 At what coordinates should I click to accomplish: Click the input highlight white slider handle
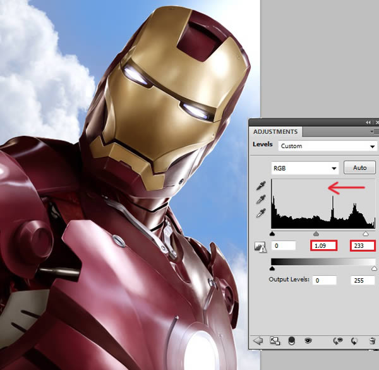[x=366, y=233]
